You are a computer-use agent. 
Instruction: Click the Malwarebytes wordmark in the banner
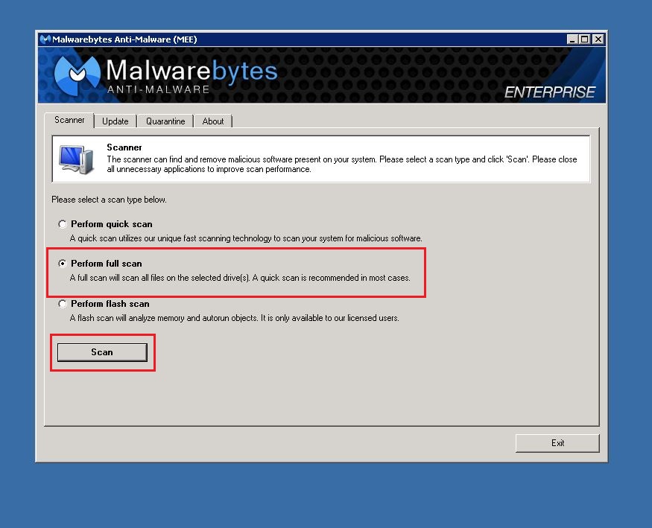(x=192, y=71)
